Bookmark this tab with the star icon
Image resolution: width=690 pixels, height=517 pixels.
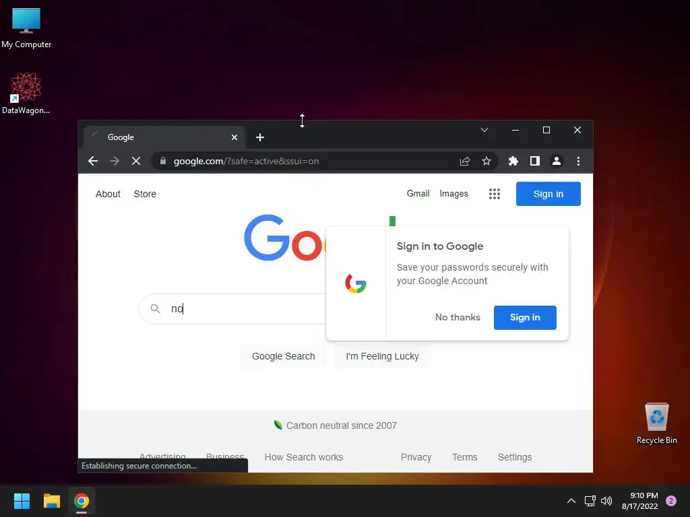tap(487, 161)
